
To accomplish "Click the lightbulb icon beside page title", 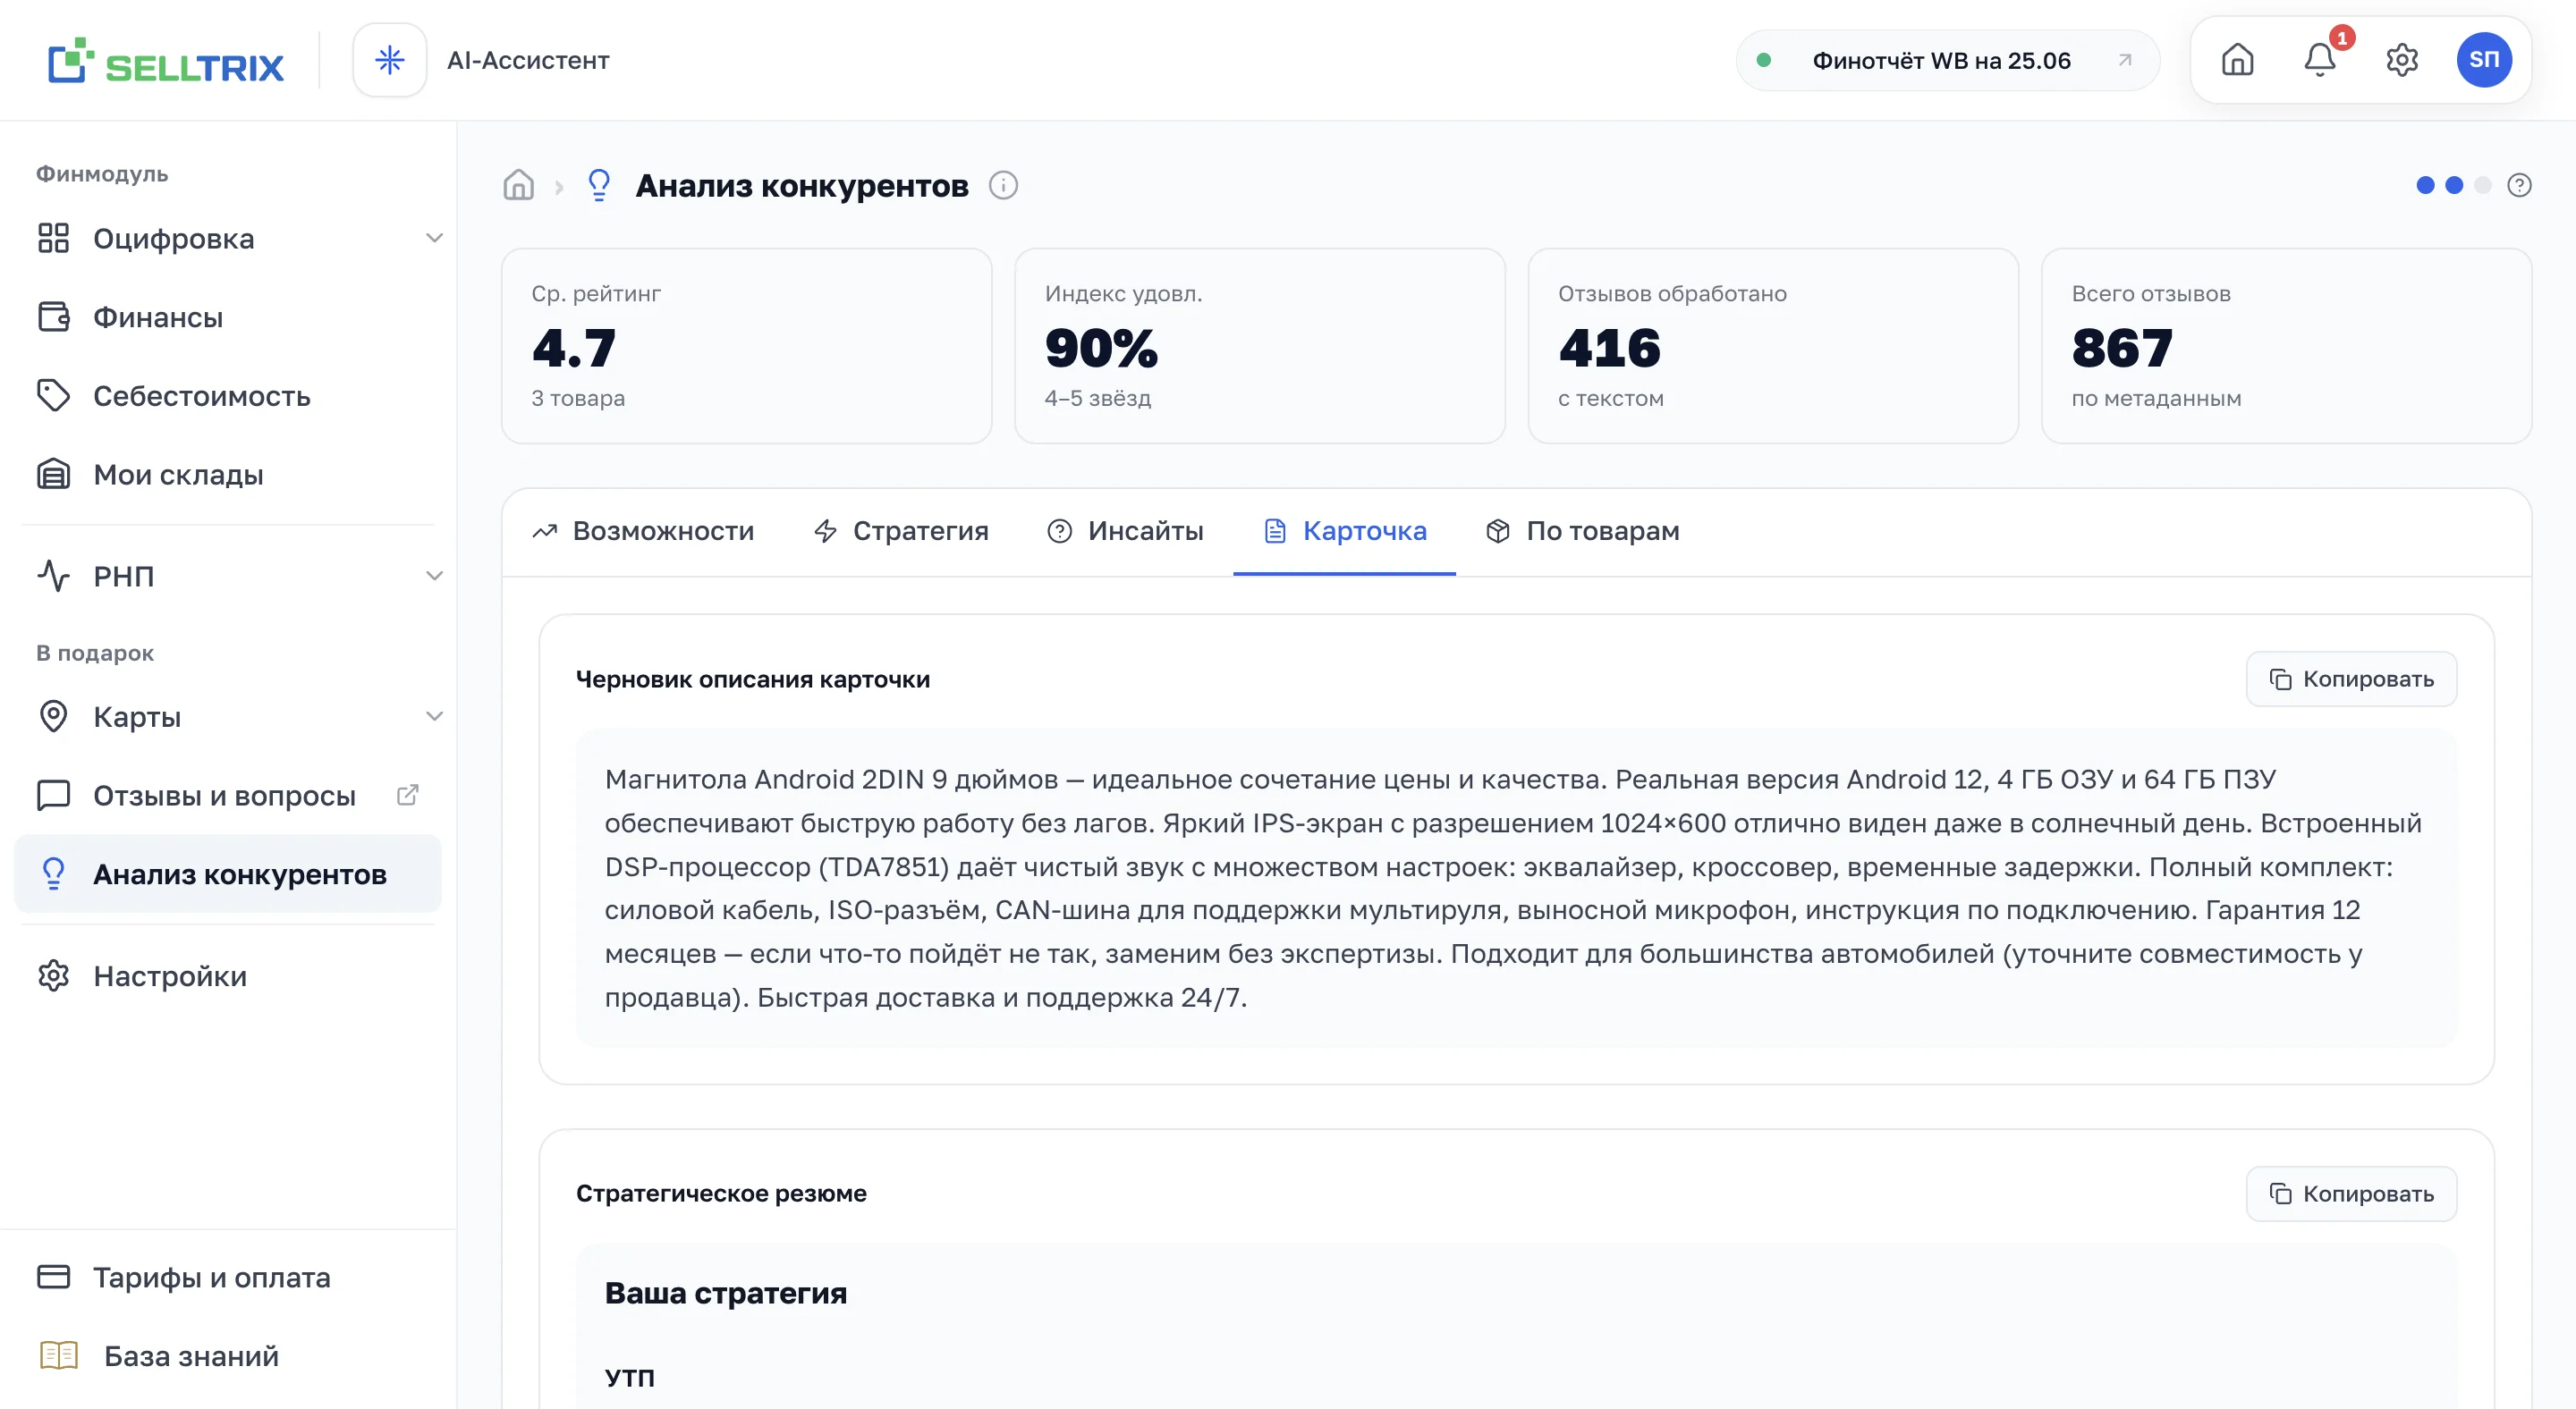I will coord(599,185).
